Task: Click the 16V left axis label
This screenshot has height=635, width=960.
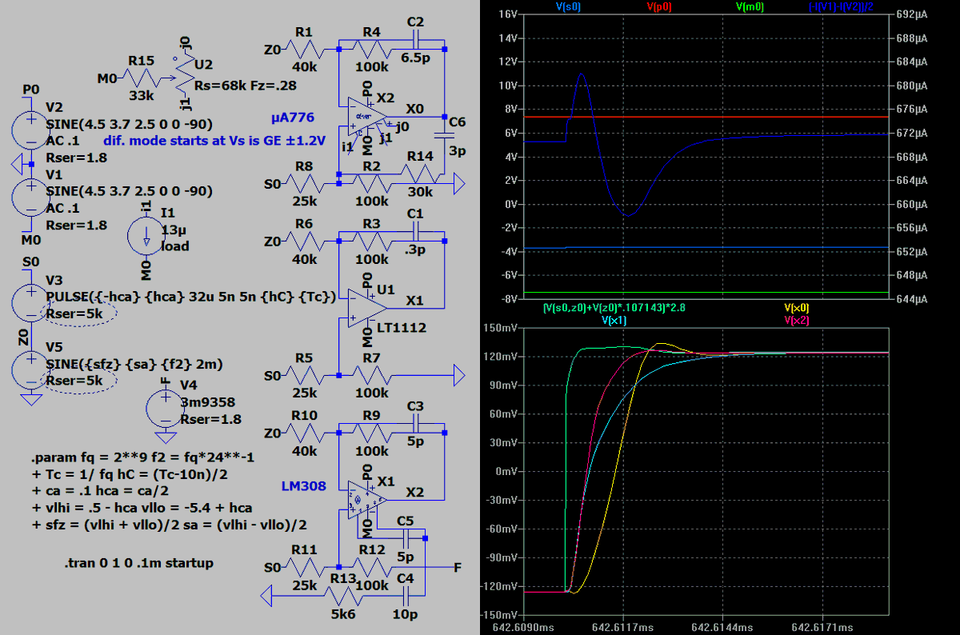Action: pyautogui.click(x=507, y=14)
